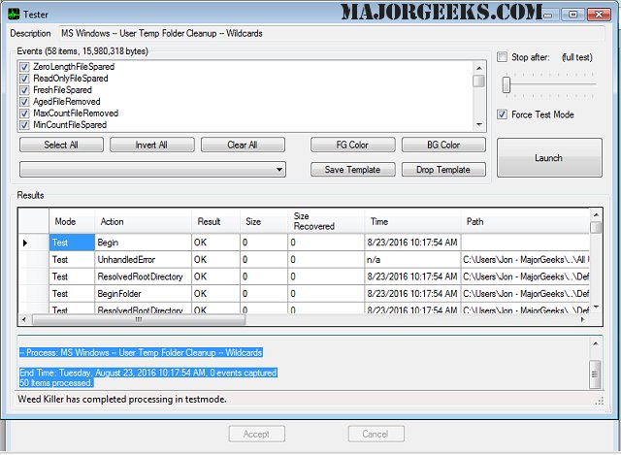Open the BG Color picker
This screenshot has height=455, width=621.
tap(443, 145)
